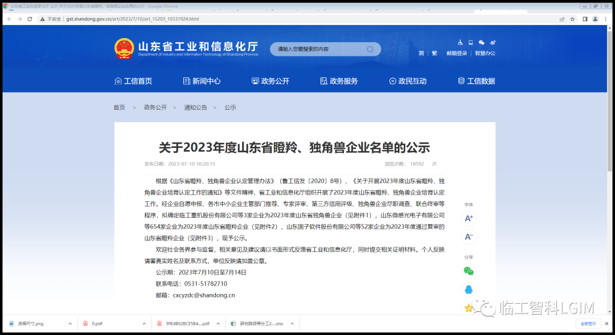Decrease font size with A- button
Viewport: 615px width, 335px height.
click(x=469, y=237)
